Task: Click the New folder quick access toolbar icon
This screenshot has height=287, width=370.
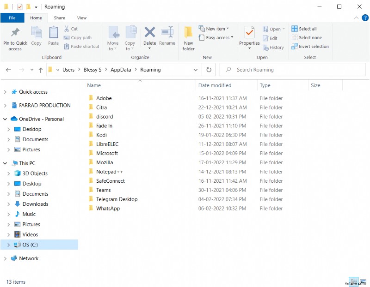Action: (x=28, y=7)
